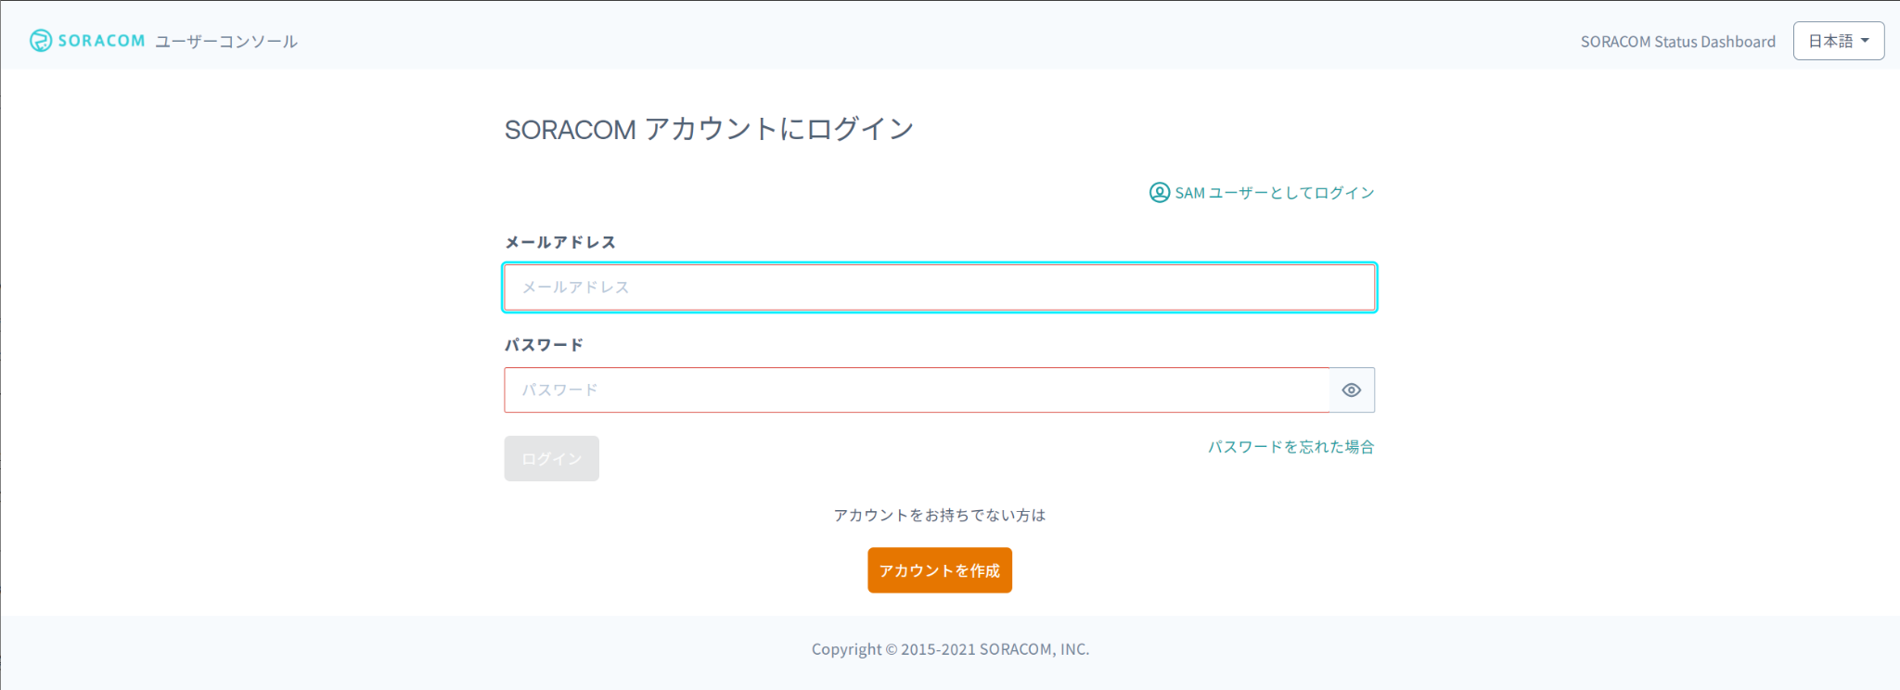
Task: Focus the パスワード input field
Action: click(917, 390)
